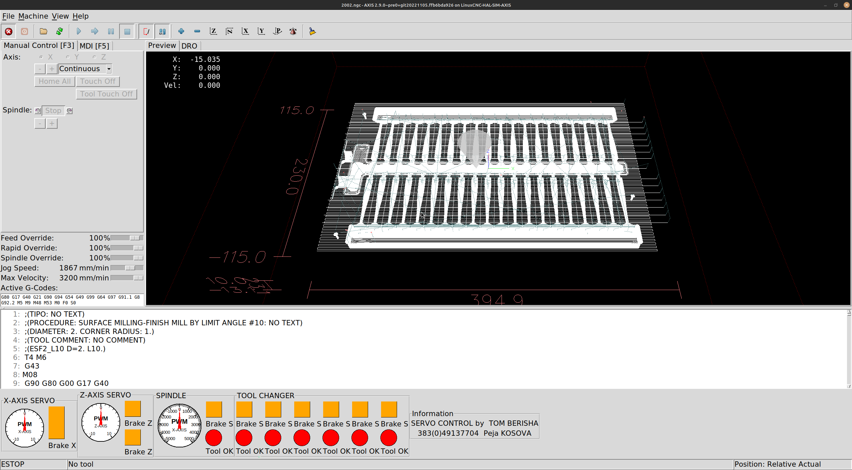Switch to DRO tab

point(189,46)
